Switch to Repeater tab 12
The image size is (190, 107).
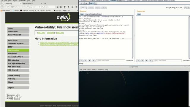pos(87,3)
